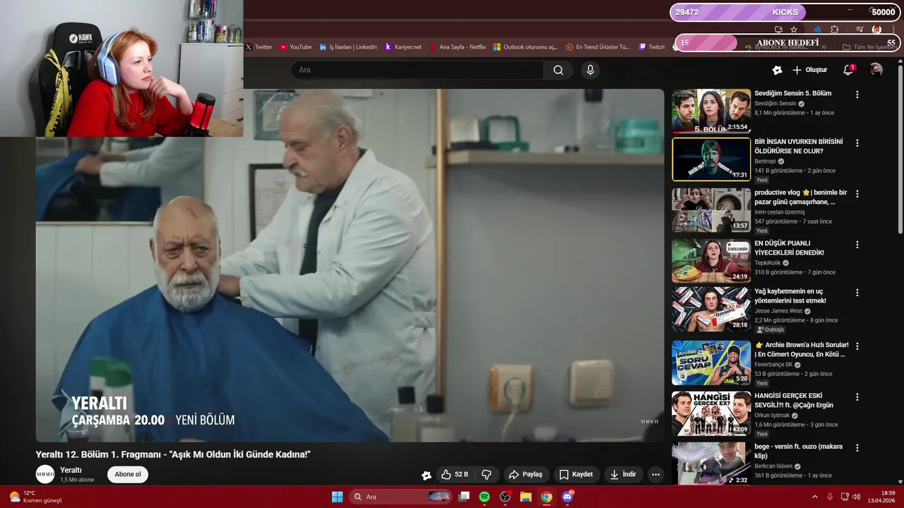Open options for Archie Brown'a Hızlı Sorular
Viewport: 904px width, 508px height.
click(x=857, y=346)
